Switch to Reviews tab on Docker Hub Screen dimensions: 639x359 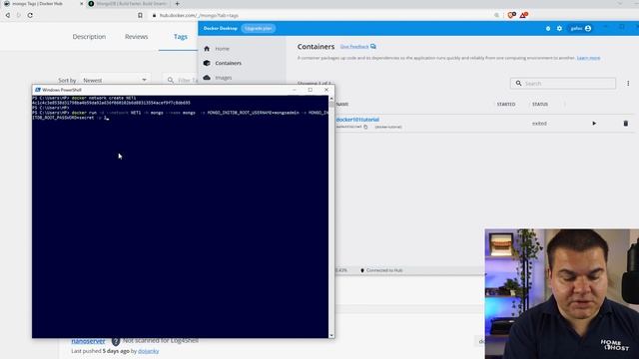pyautogui.click(x=136, y=37)
